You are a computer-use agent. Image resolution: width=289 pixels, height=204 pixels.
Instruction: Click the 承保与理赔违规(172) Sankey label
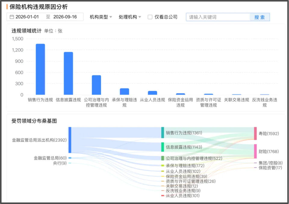click(x=185, y=166)
